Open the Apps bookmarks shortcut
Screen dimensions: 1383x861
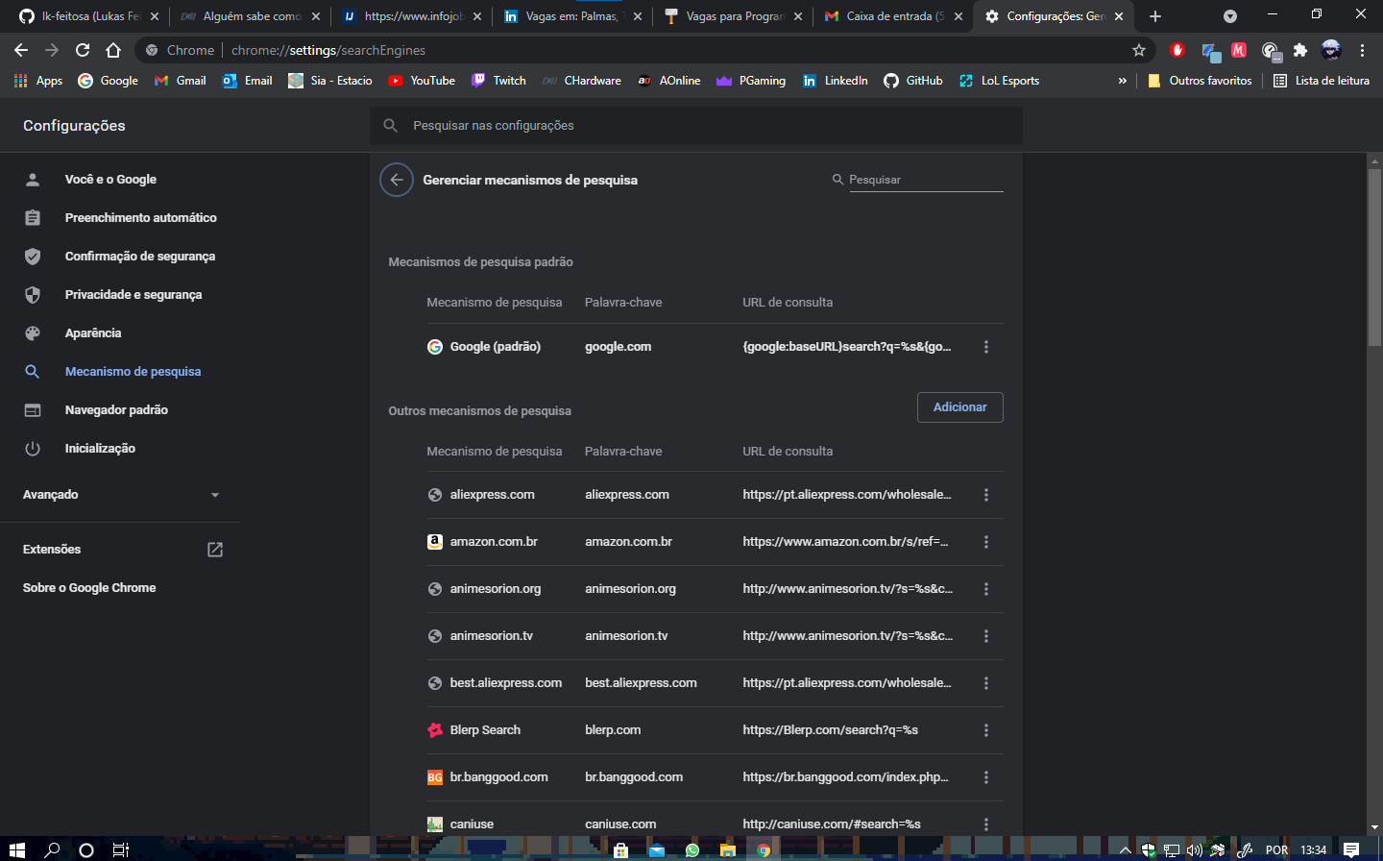coord(38,81)
